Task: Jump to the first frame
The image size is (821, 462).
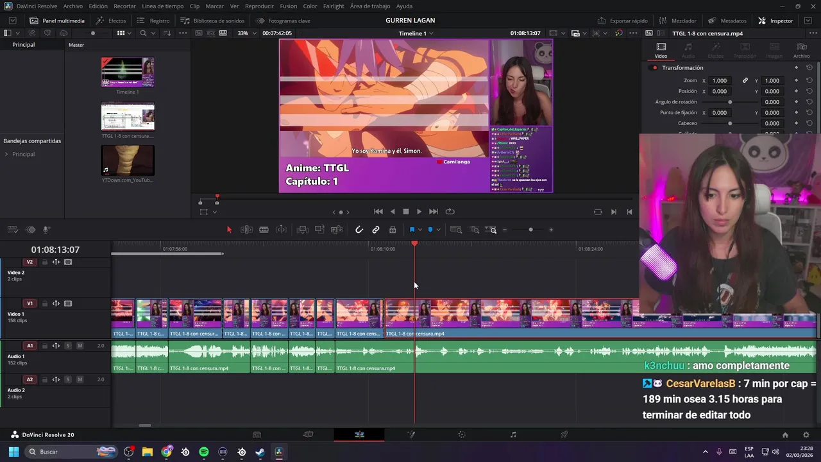Action: coord(378,212)
